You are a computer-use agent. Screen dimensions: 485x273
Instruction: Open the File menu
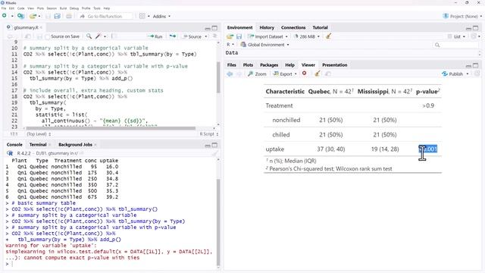pyautogui.click(x=4, y=8)
